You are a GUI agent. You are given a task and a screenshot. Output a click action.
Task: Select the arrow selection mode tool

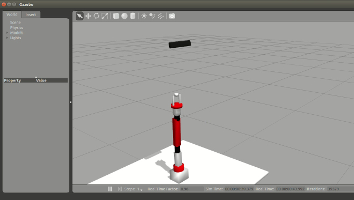coord(80,16)
